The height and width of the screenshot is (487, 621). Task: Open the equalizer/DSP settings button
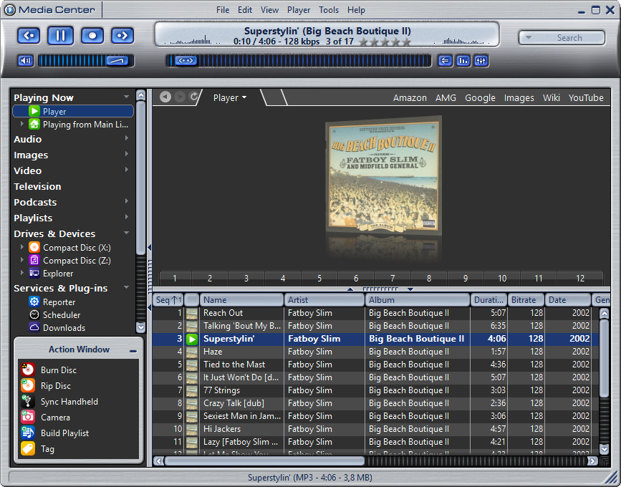[x=481, y=61]
